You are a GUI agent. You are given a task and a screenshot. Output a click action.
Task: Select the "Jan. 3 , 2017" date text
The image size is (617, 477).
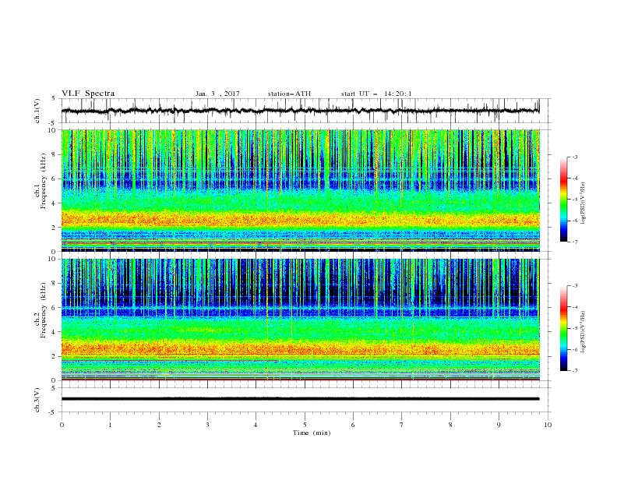pos(217,94)
